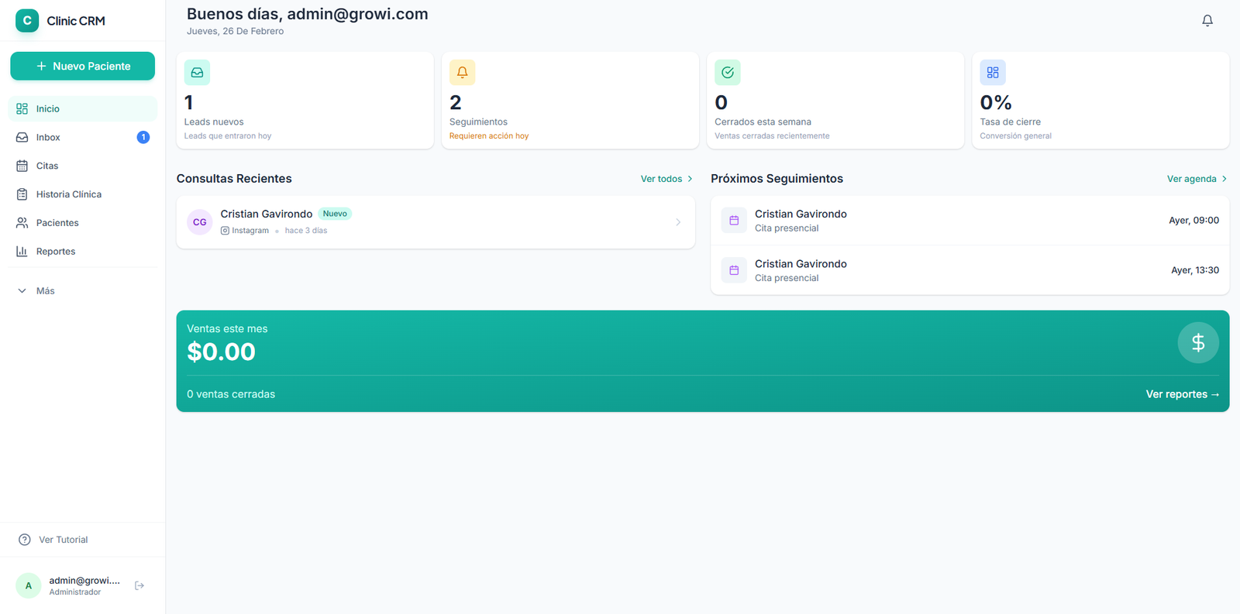Image resolution: width=1240 pixels, height=614 pixels.
Task: Click the yellow Seguimientos bell icon
Action: pos(462,73)
